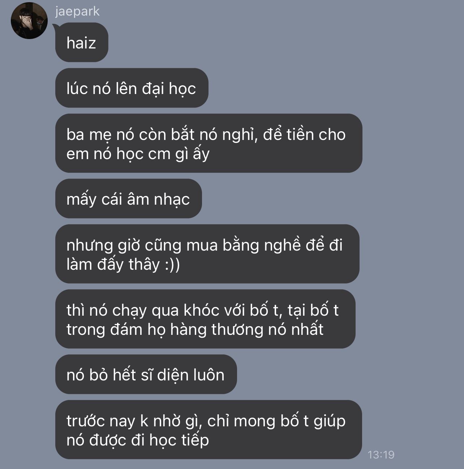Select message starting 'nhưng giờ cũng mua'

pos(207,254)
